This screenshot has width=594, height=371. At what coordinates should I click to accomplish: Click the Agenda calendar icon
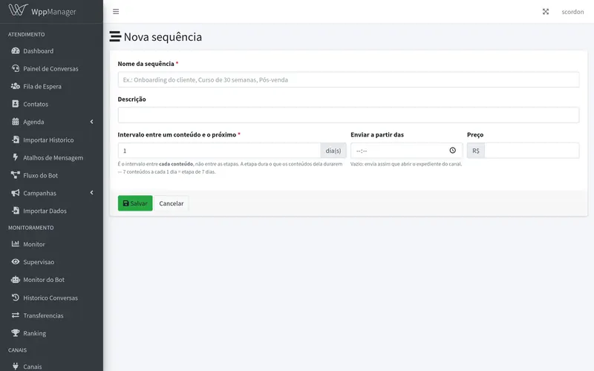click(x=15, y=122)
